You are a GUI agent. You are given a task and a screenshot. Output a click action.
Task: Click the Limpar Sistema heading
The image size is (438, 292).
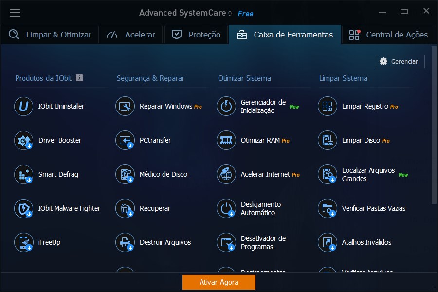(343, 78)
